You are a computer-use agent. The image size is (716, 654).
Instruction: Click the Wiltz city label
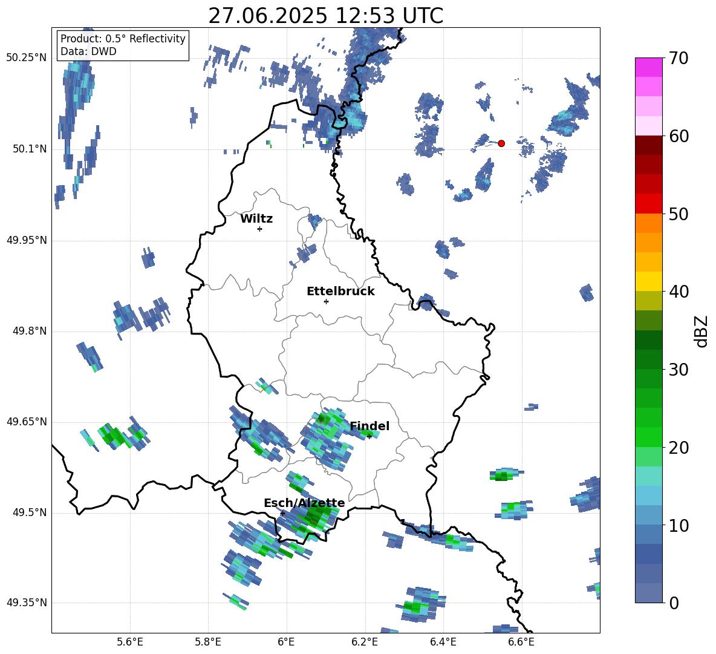point(256,219)
